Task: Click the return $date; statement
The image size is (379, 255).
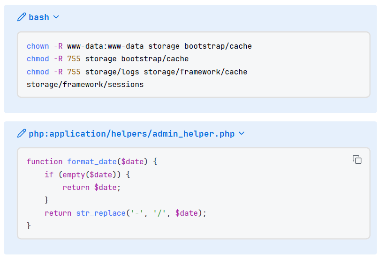Action: click(91, 188)
